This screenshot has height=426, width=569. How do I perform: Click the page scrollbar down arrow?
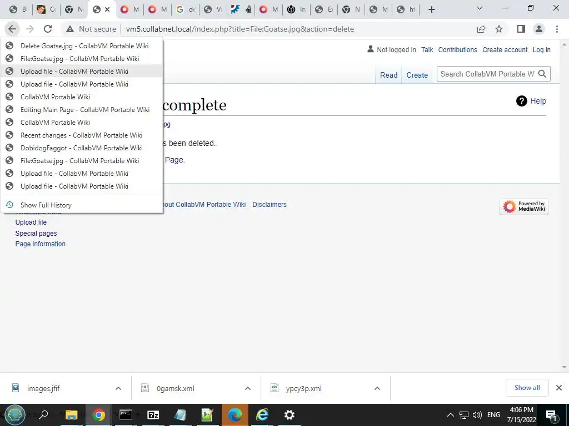coord(564,367)
